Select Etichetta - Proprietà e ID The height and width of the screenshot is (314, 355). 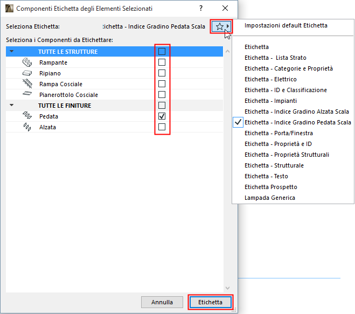click(278, 144)
